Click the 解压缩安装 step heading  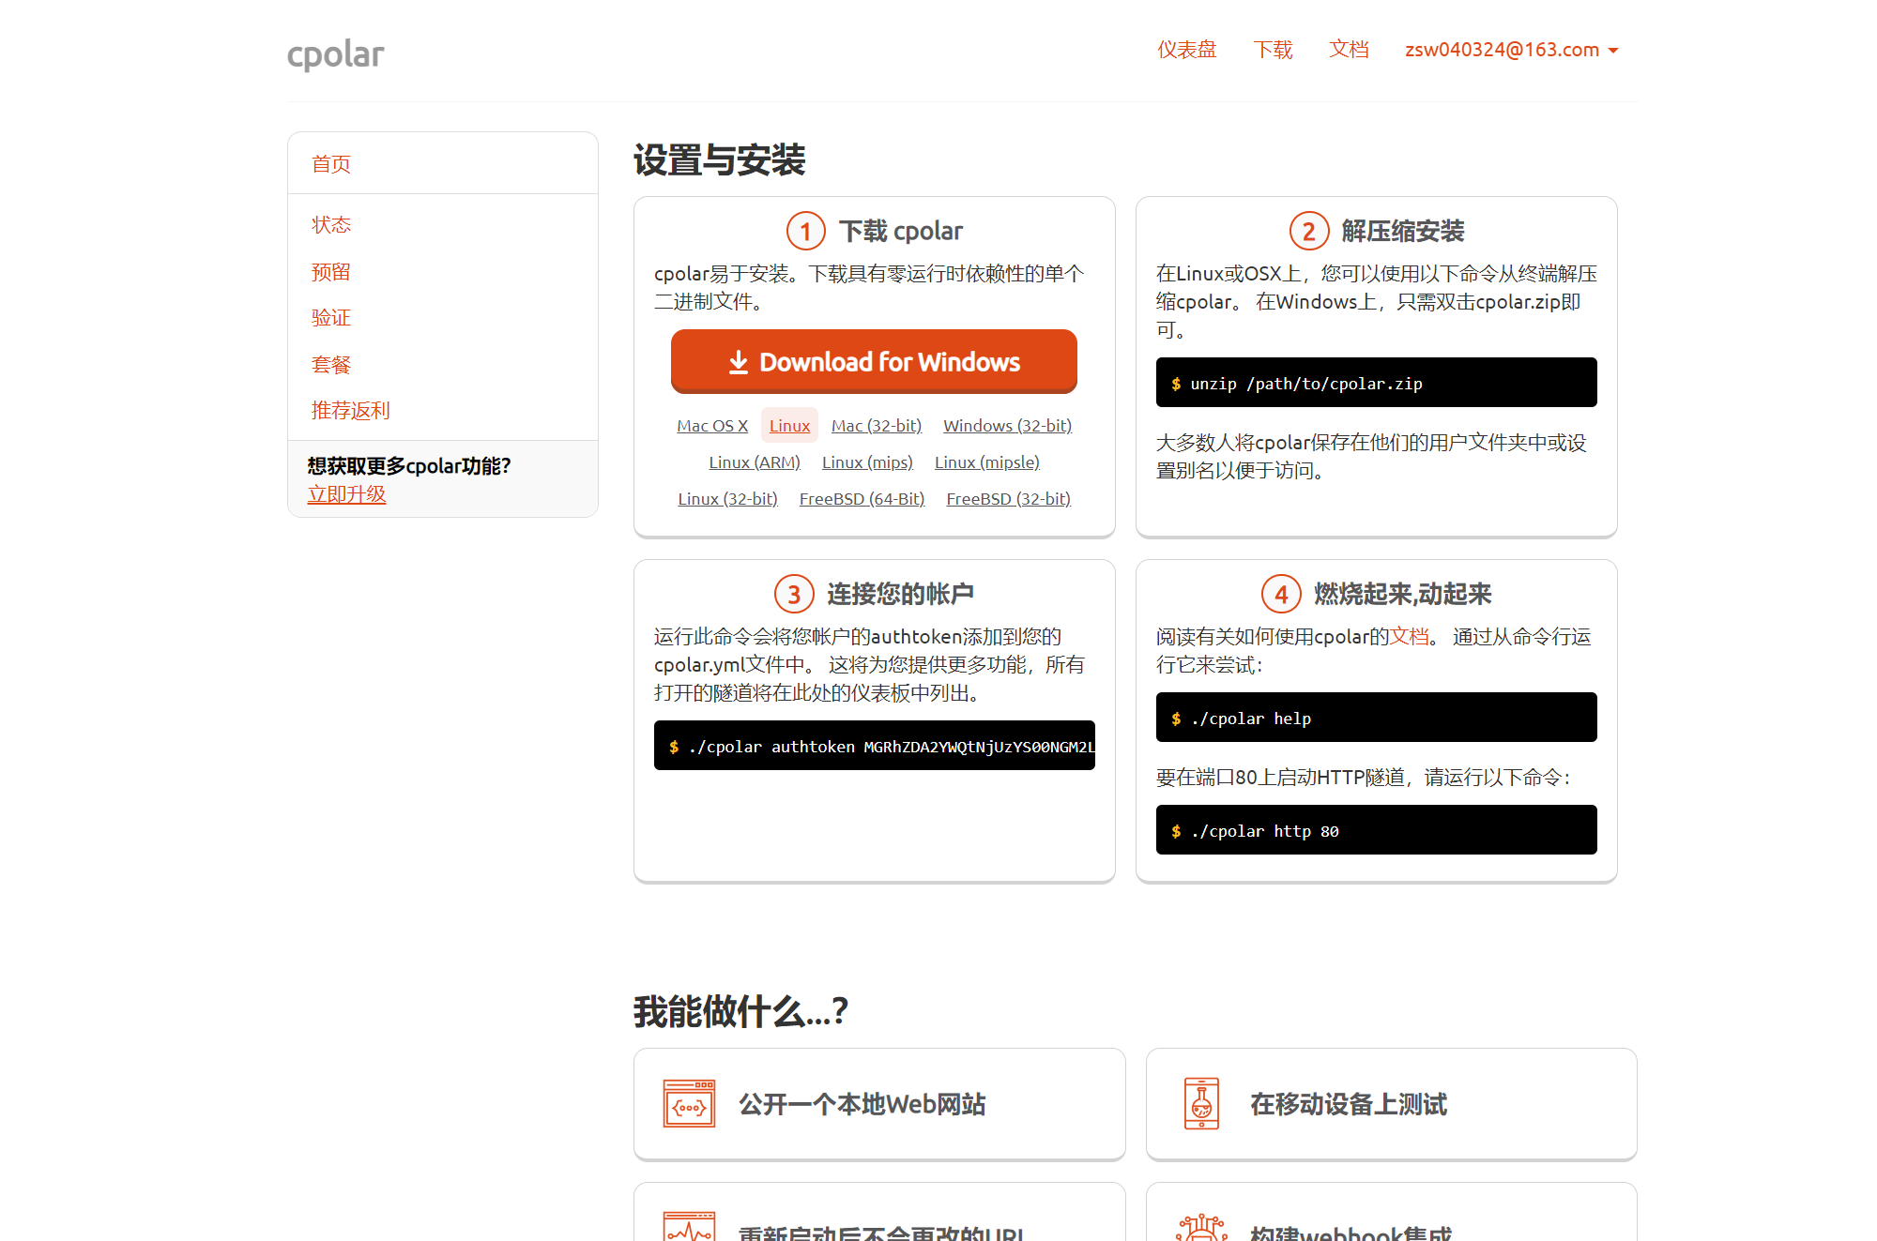click(1403, 231)
